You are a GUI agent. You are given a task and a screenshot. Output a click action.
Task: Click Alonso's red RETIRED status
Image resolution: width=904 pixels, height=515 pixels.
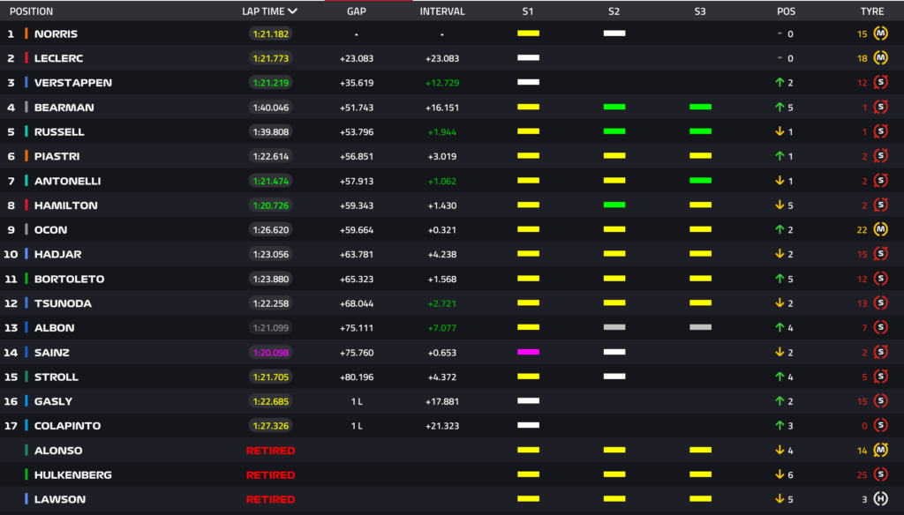[270, 451]
